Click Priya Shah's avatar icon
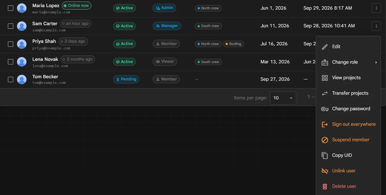The width and height of the screenshot is (386, 195). (x=22, y=44)
